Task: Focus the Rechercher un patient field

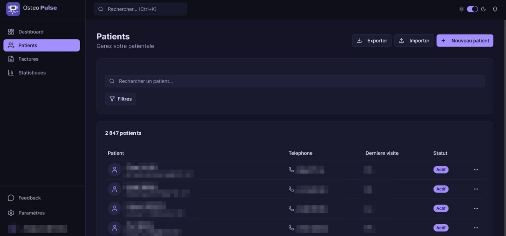Action: 295,81
